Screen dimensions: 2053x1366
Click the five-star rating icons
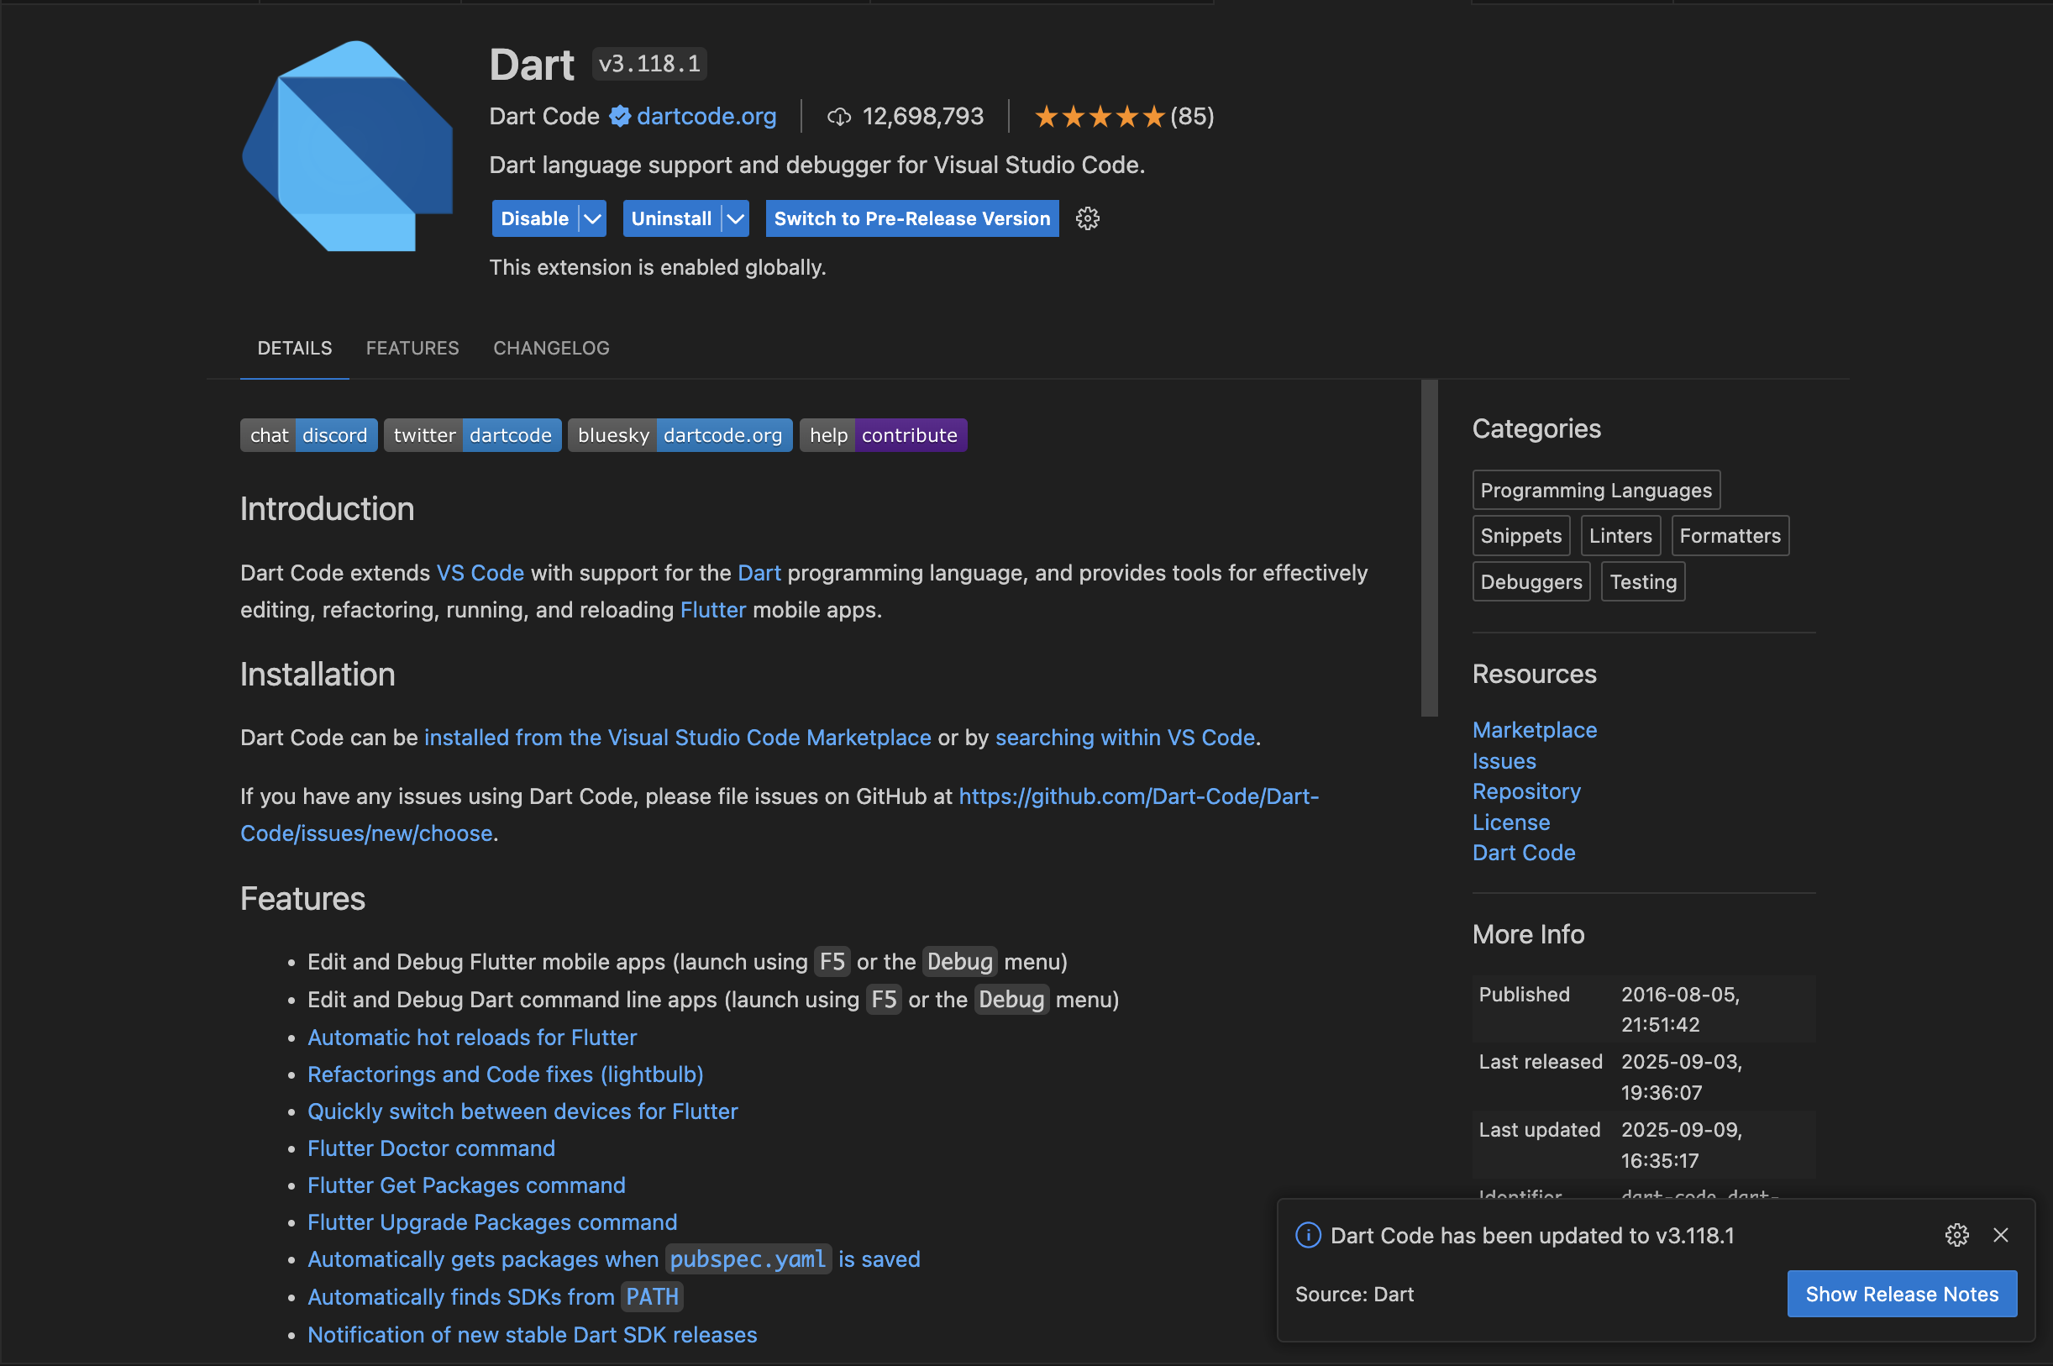tap(1100, 116)
